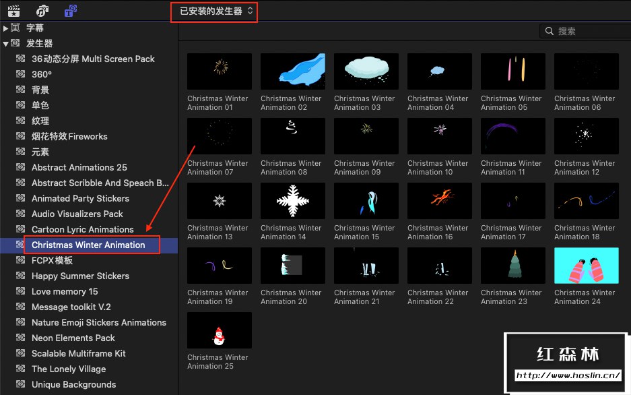
Task: Select Christmas Winter Animation category
Action: tap(88, 245)
